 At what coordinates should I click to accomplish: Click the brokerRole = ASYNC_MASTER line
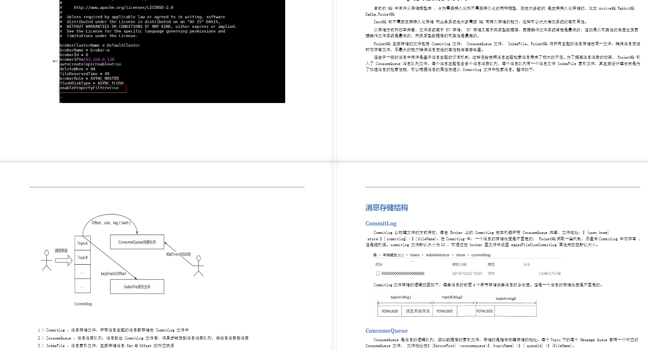89,78
